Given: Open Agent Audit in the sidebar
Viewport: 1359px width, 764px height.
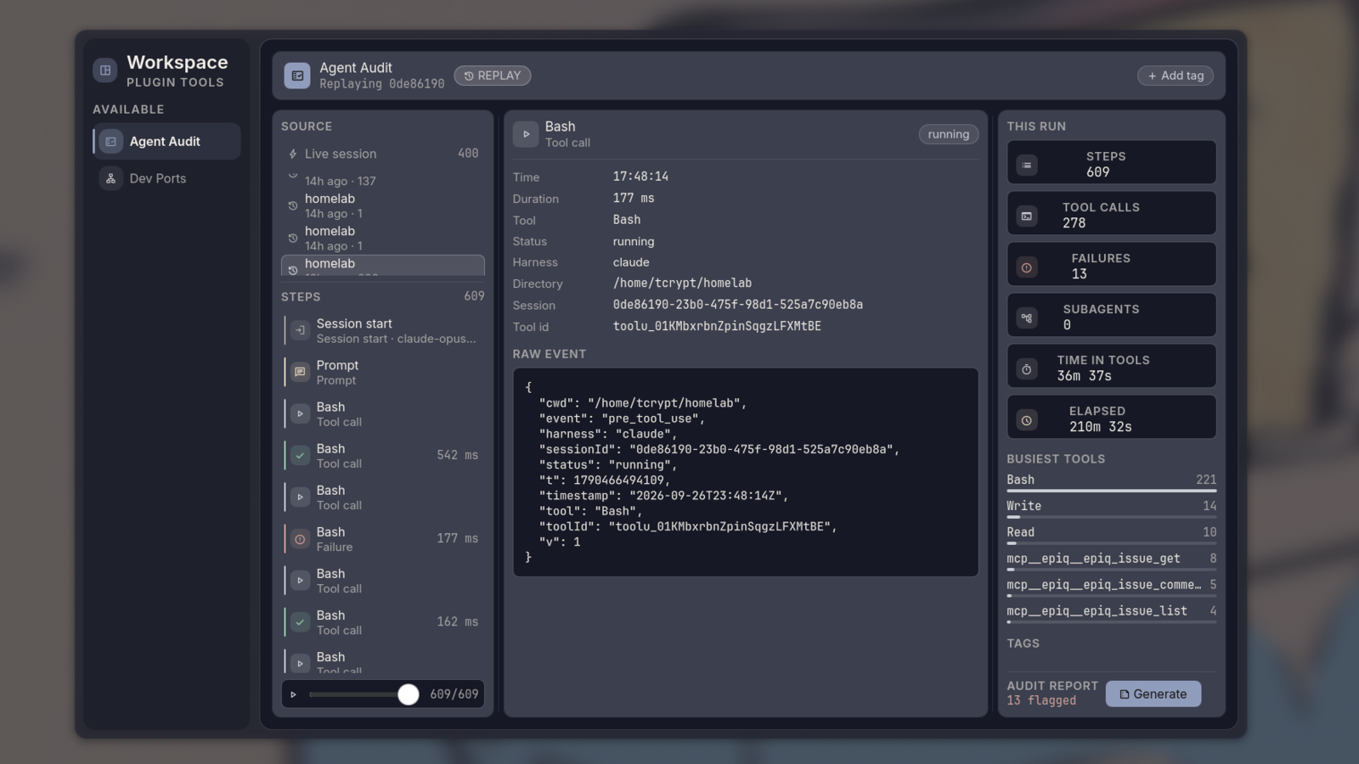Looking at the screenshot, I should 166,142.
